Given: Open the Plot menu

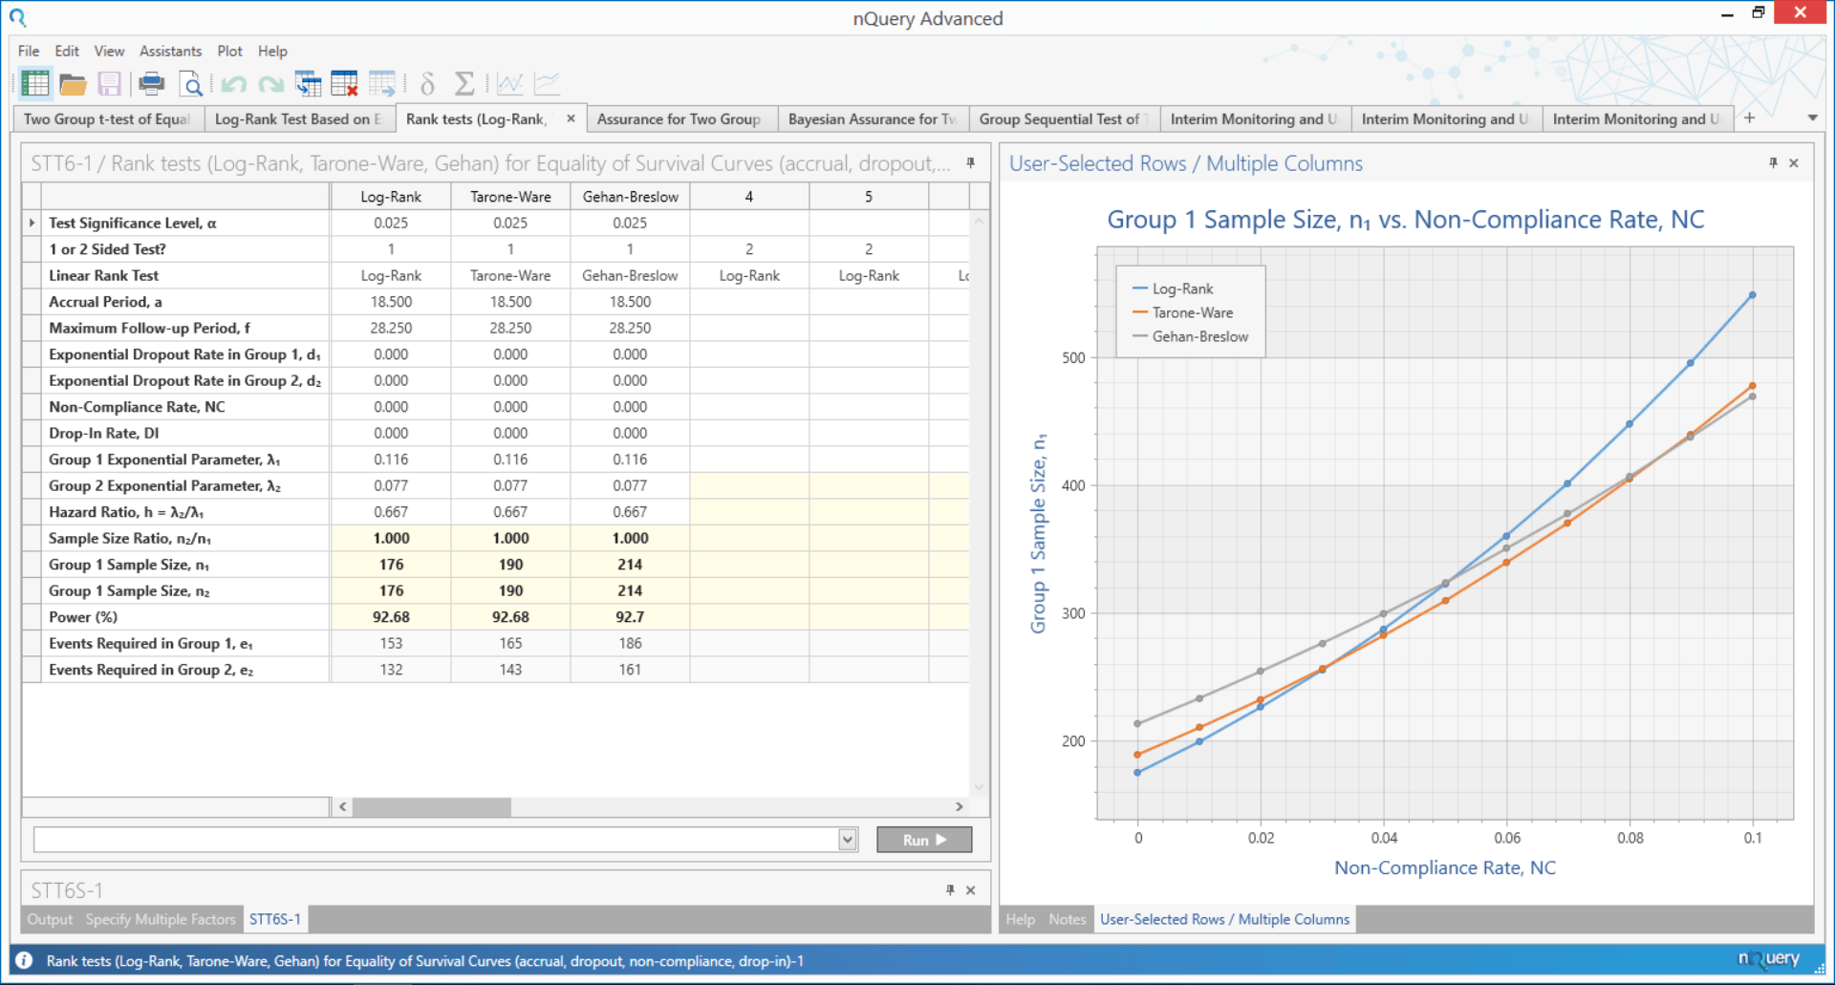Looking at the screenshot, I should (x=229, y=51).
